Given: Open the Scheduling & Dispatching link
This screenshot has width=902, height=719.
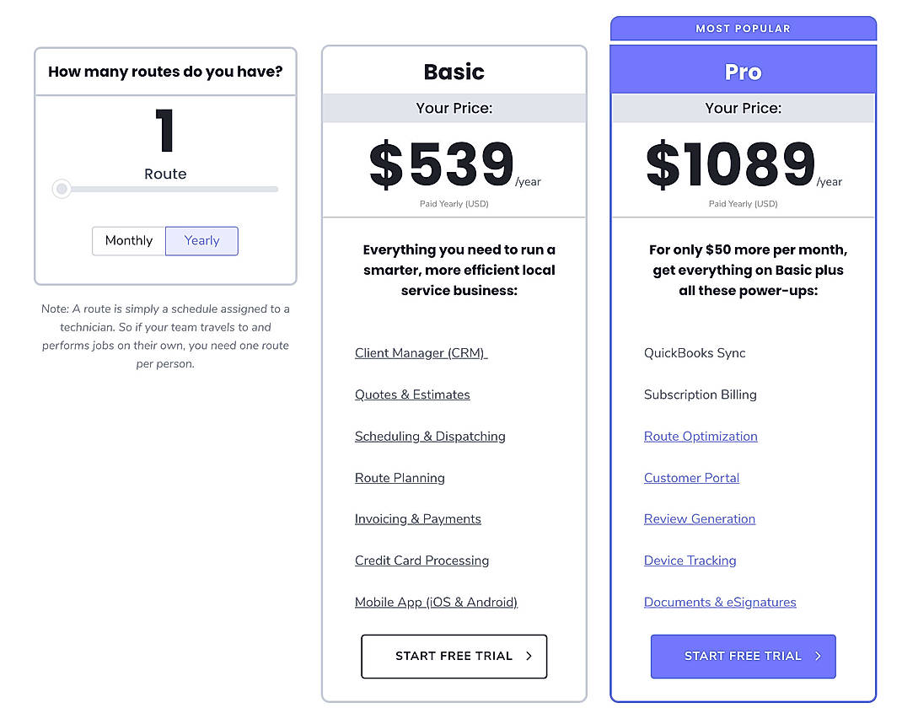Looking at the screenshot, I should point(430,436).
